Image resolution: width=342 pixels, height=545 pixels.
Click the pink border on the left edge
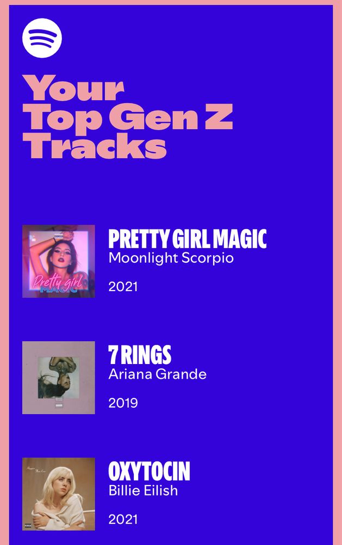tap(4, 272)
